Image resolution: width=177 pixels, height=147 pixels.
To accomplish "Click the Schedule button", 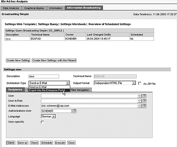I will pos(47,143).
